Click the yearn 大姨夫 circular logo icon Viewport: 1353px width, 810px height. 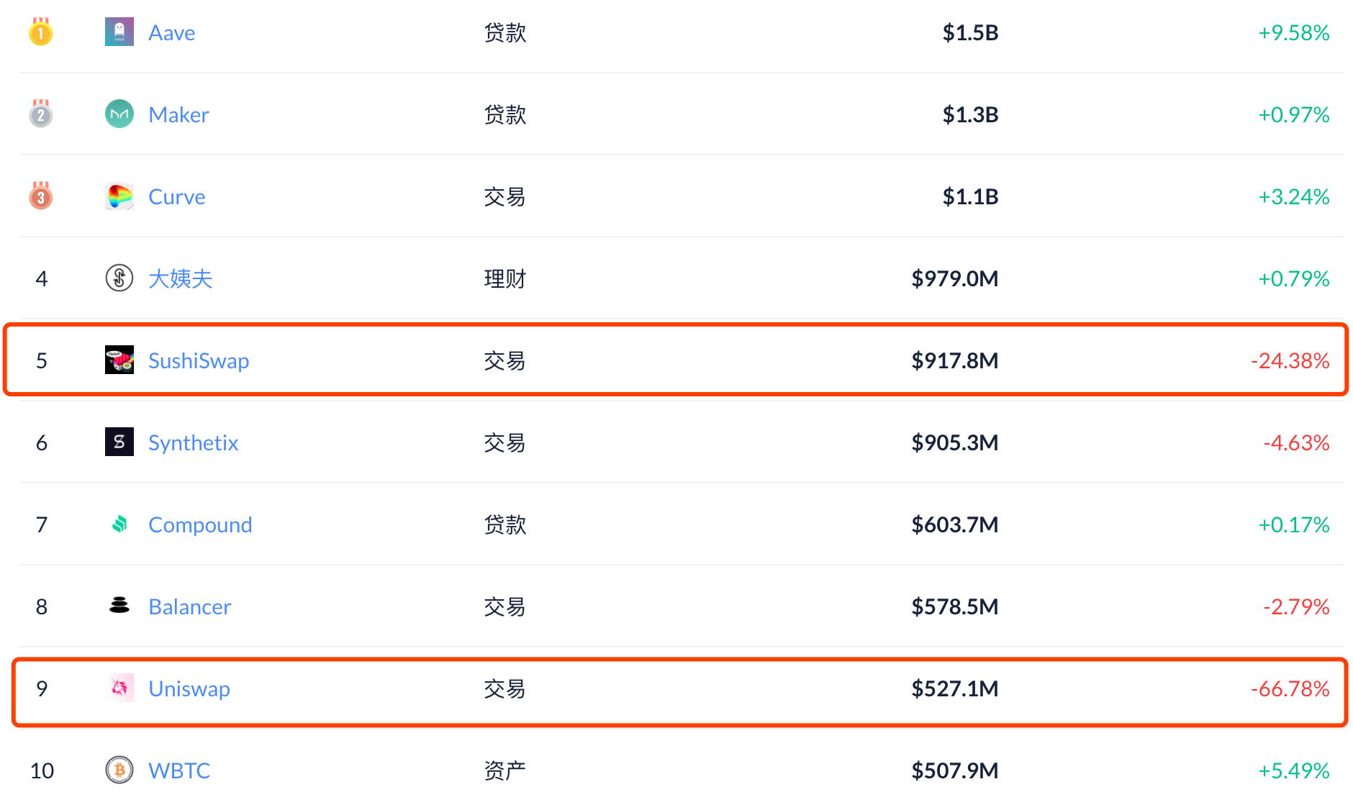point(119,278)
